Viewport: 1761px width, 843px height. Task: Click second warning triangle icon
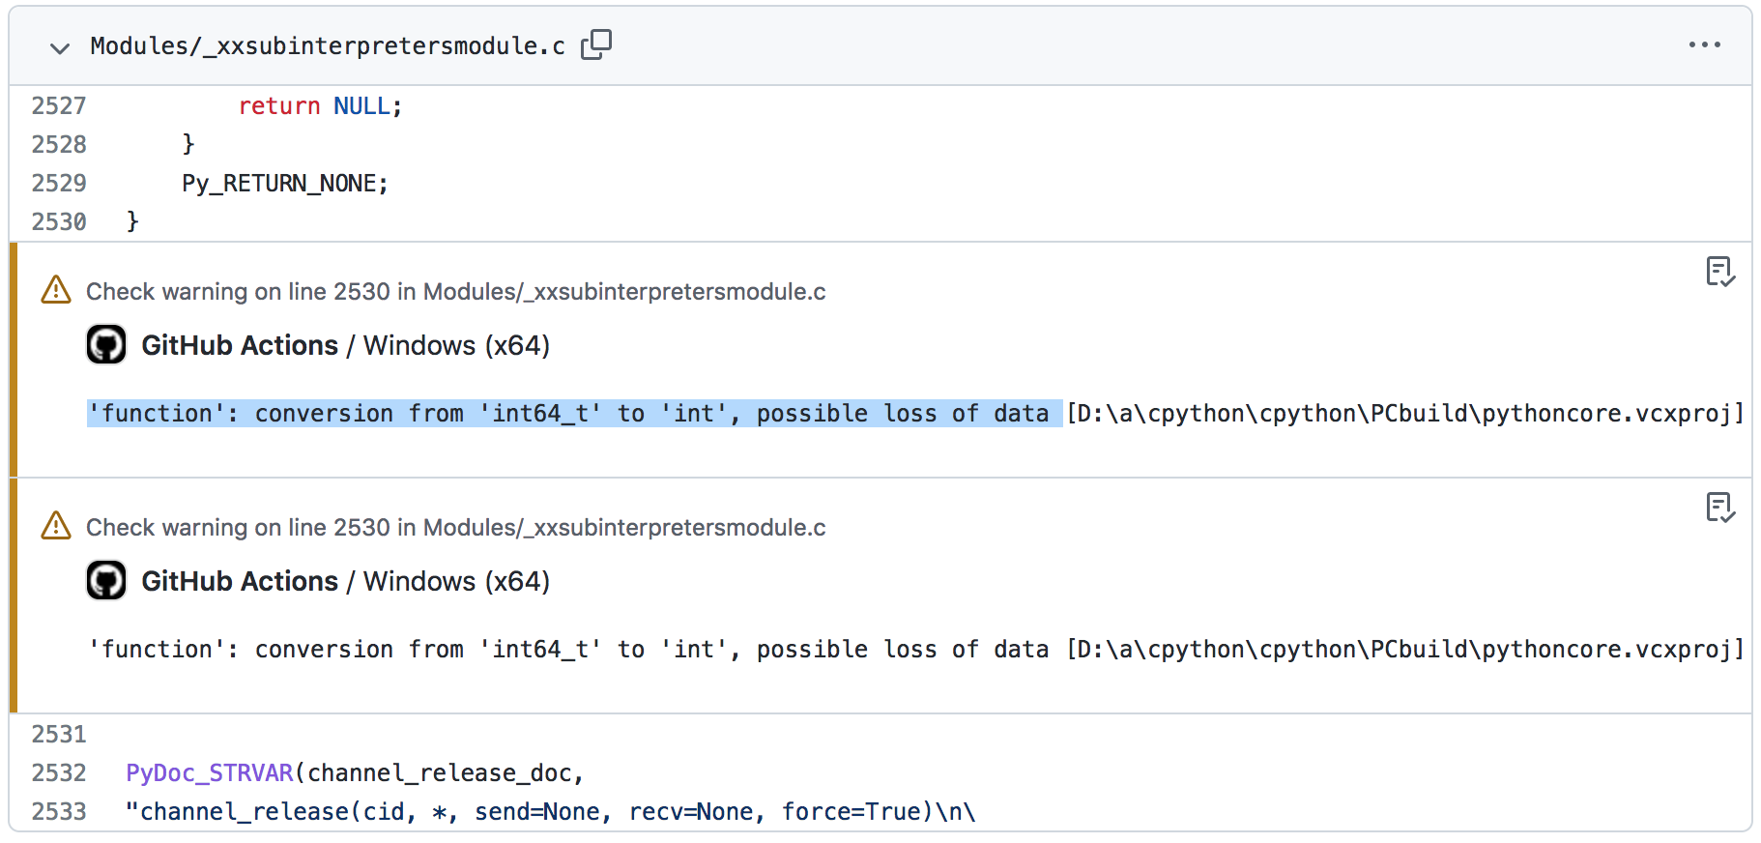[56, 526]
